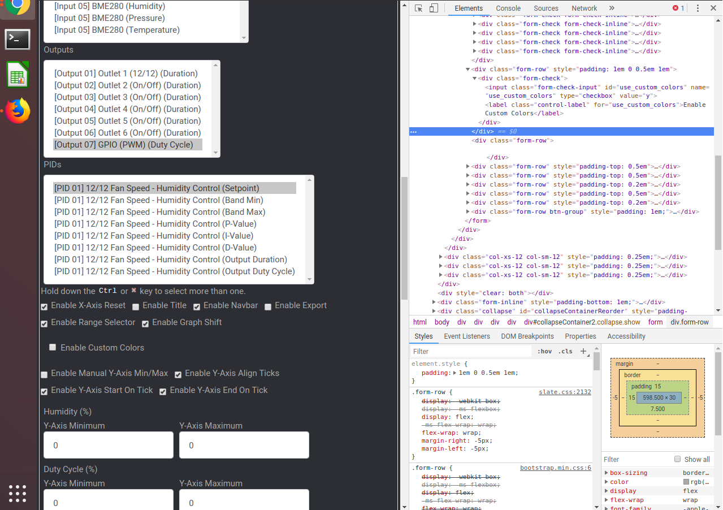The width and height of the screenshot is (723, 510).
Task: Check the Enable Title checkbox
Action: click(136, 306)
